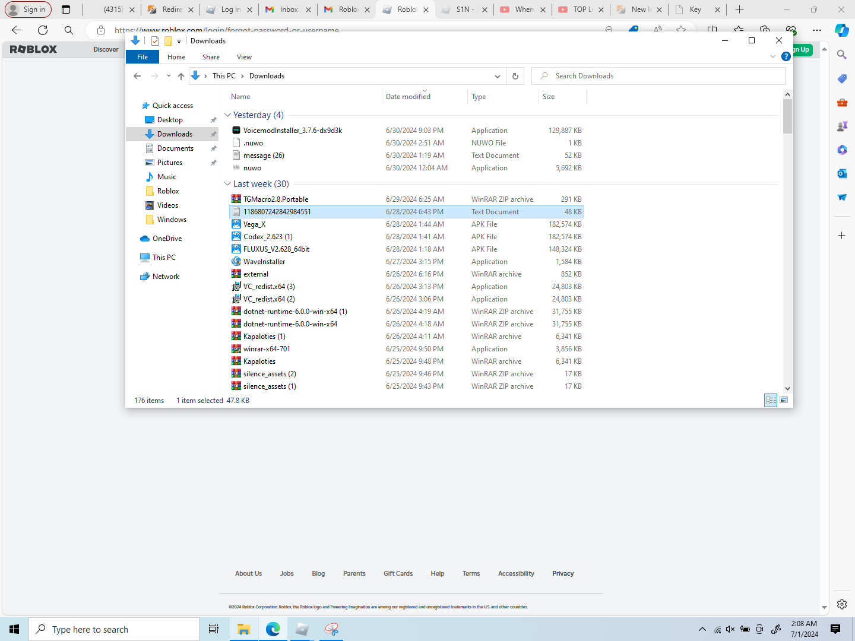Click the TGMacro2.8.Portable WinRAR archive icon

point(236,199)
